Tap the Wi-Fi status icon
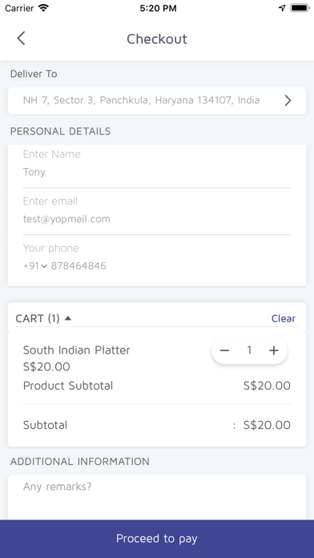Screen dimensions: 314x558 click(43, 8)
